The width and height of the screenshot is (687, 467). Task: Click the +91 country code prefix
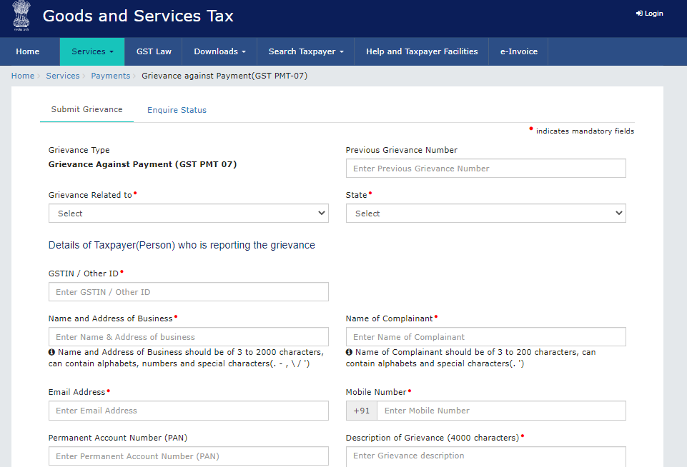pyautogui.click(x=362, y=411)
